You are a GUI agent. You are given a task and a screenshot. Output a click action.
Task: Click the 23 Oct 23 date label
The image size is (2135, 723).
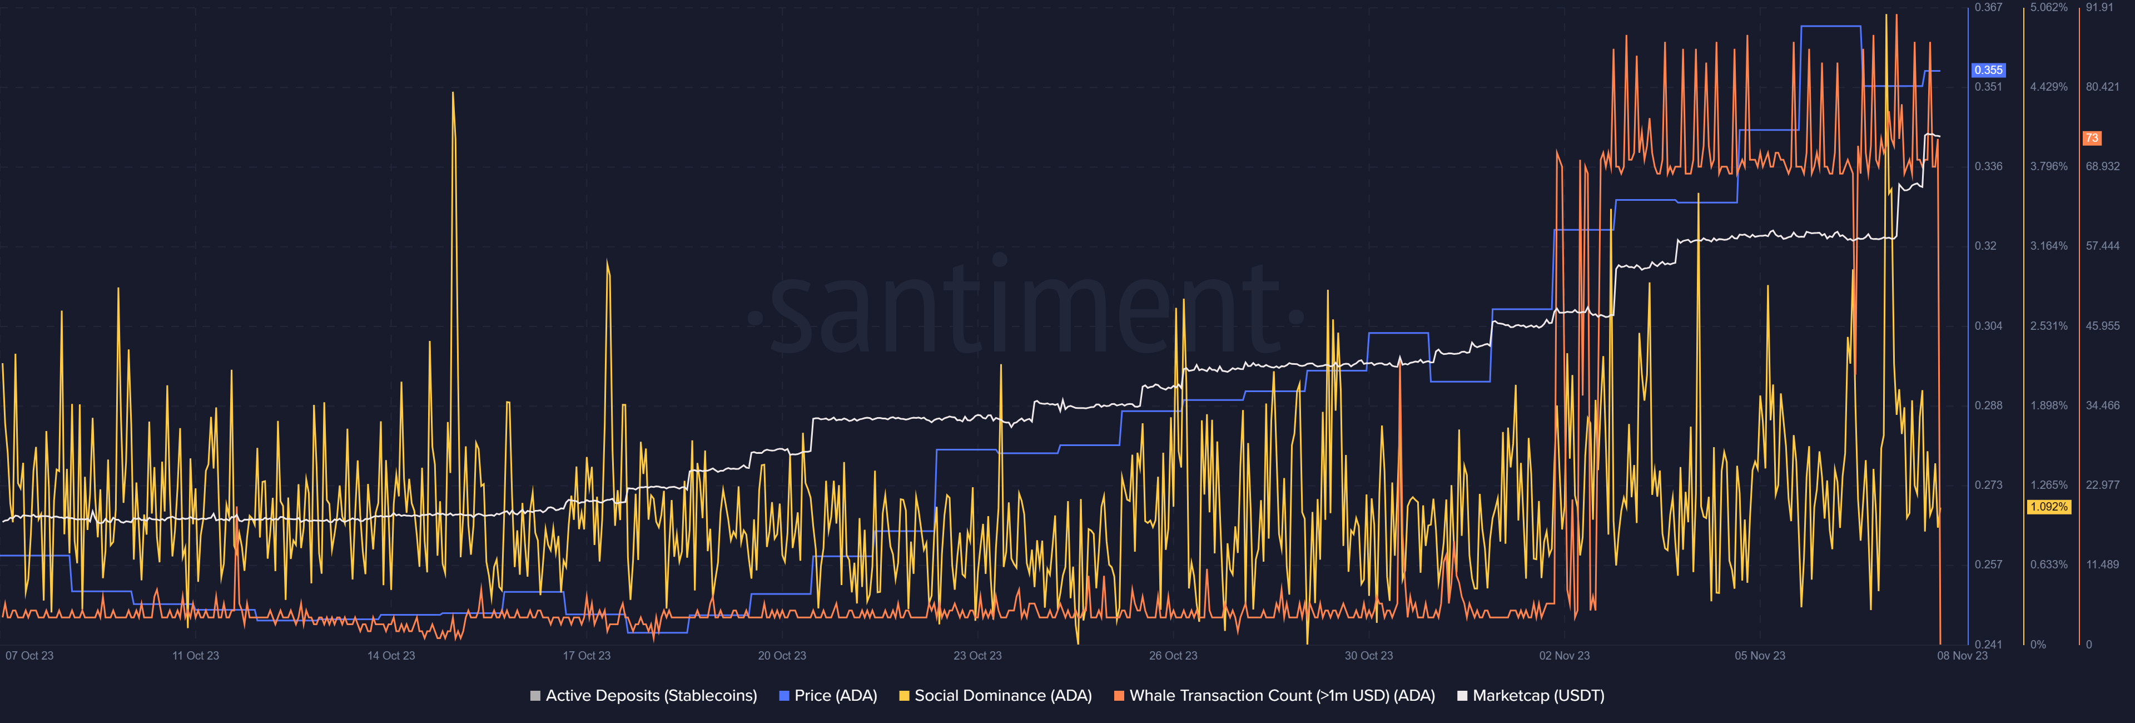pos(977,656)
